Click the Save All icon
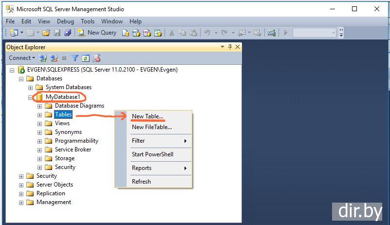Image resolution: width=390 pixels, height=225 pixels. [68, 33]
